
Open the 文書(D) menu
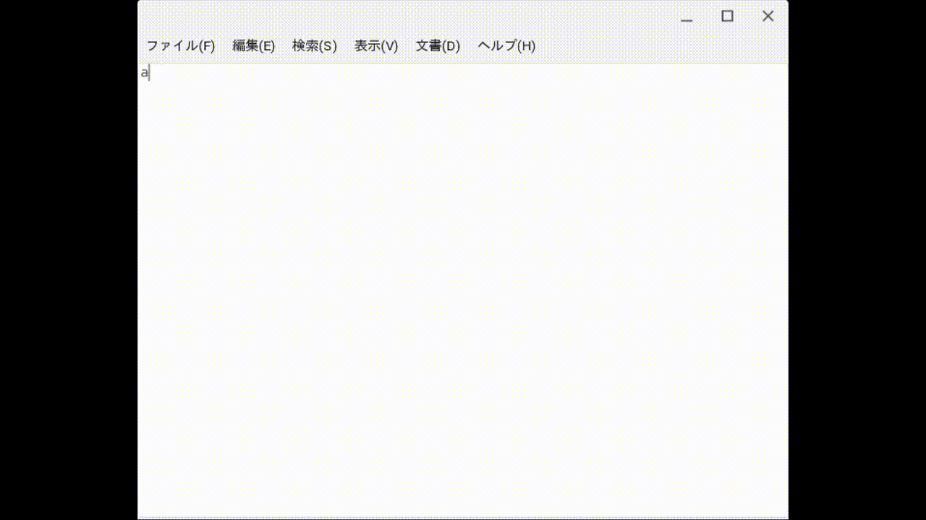click(438, 46)
